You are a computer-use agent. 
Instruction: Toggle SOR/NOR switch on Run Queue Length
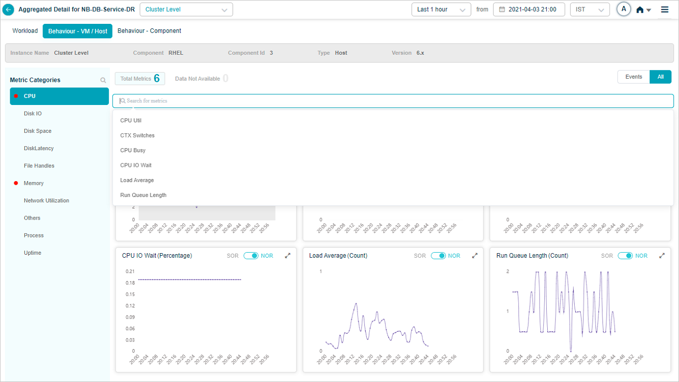pos(625,256)
